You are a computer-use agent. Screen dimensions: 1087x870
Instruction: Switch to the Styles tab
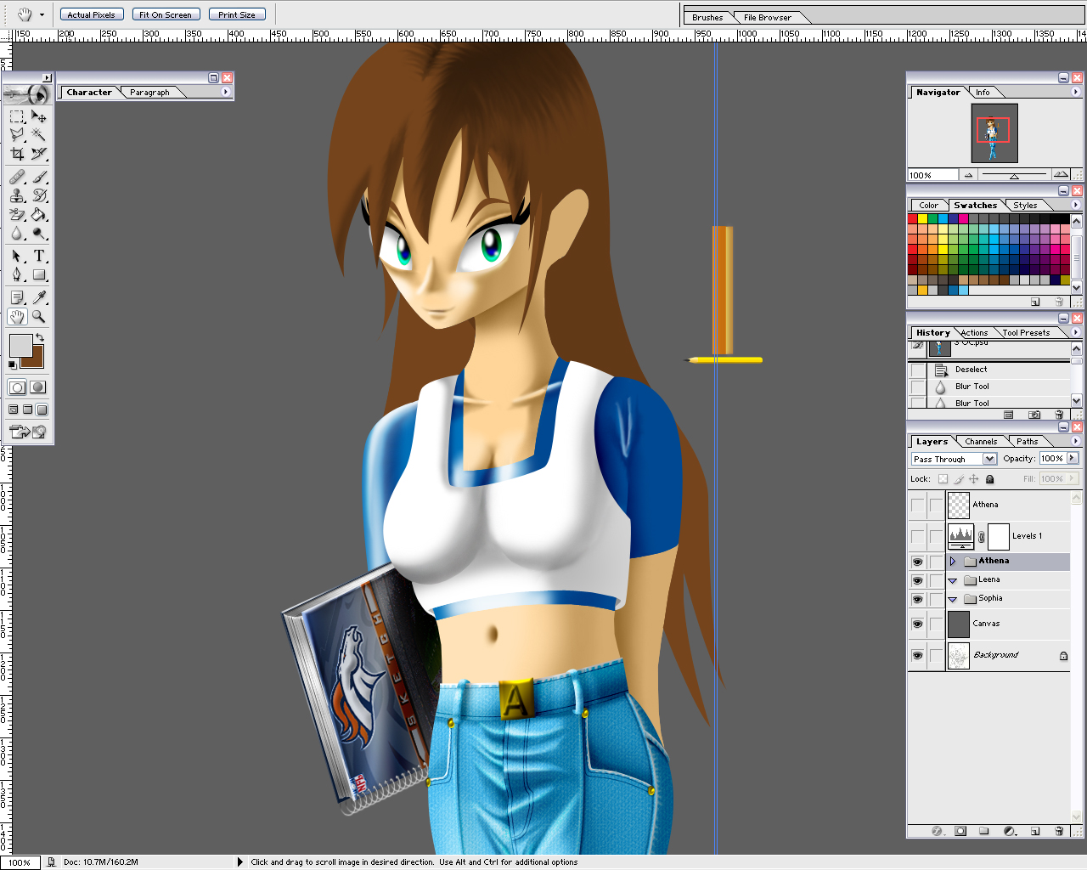pyautogui.click(x=1025, y=206)
